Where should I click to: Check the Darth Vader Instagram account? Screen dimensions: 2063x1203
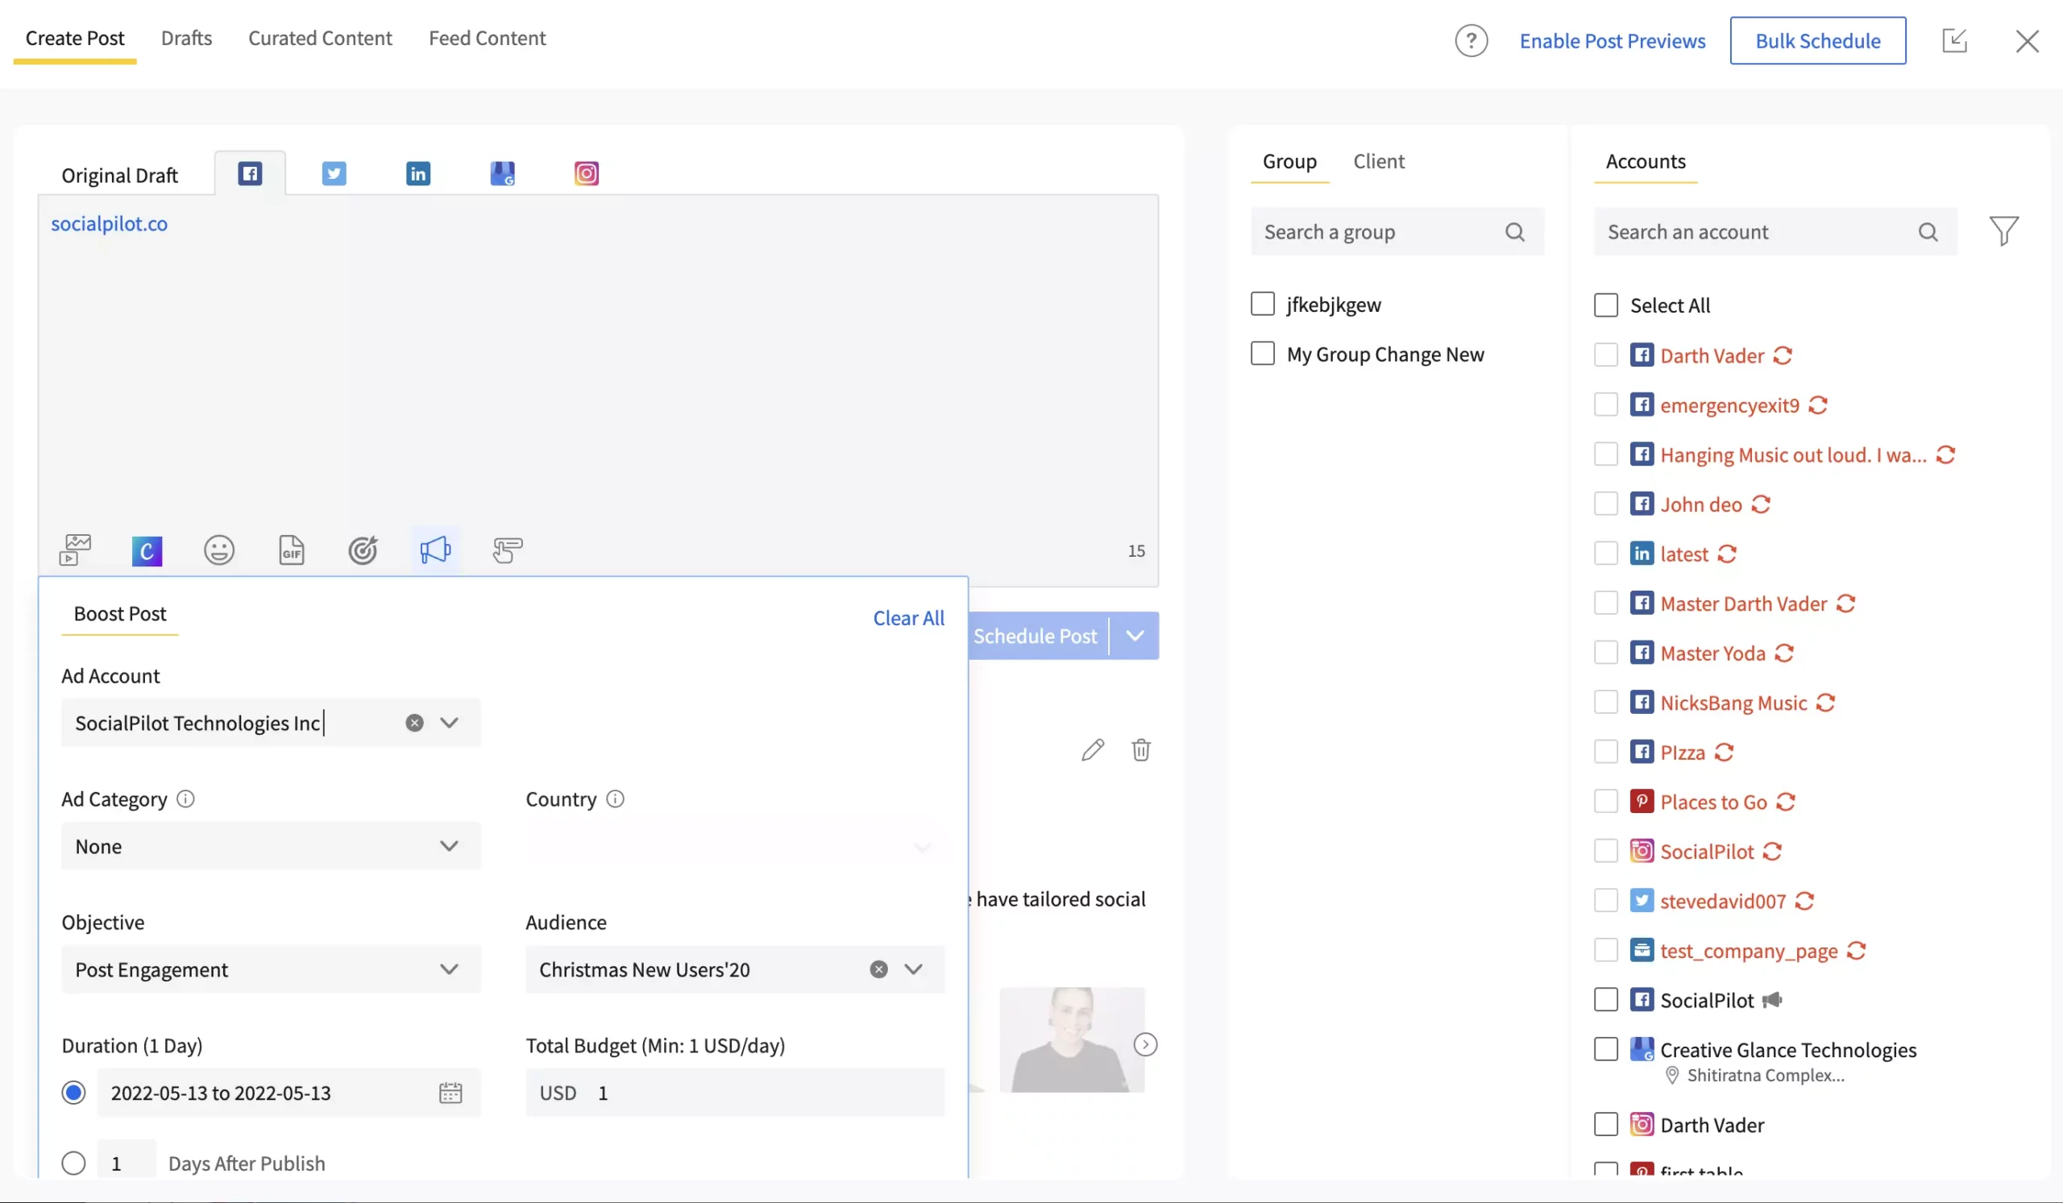pos(1606,1124)
